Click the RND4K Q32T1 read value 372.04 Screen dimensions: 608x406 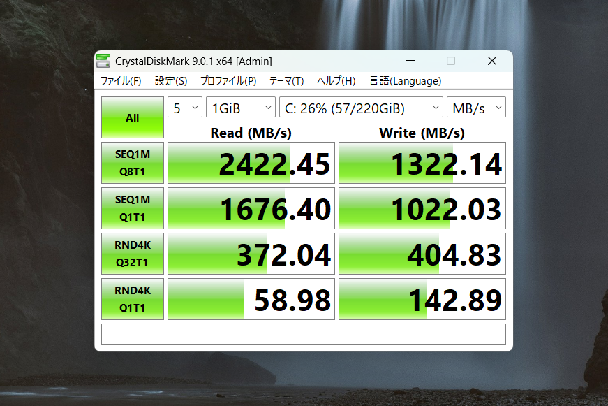(251, 254)
